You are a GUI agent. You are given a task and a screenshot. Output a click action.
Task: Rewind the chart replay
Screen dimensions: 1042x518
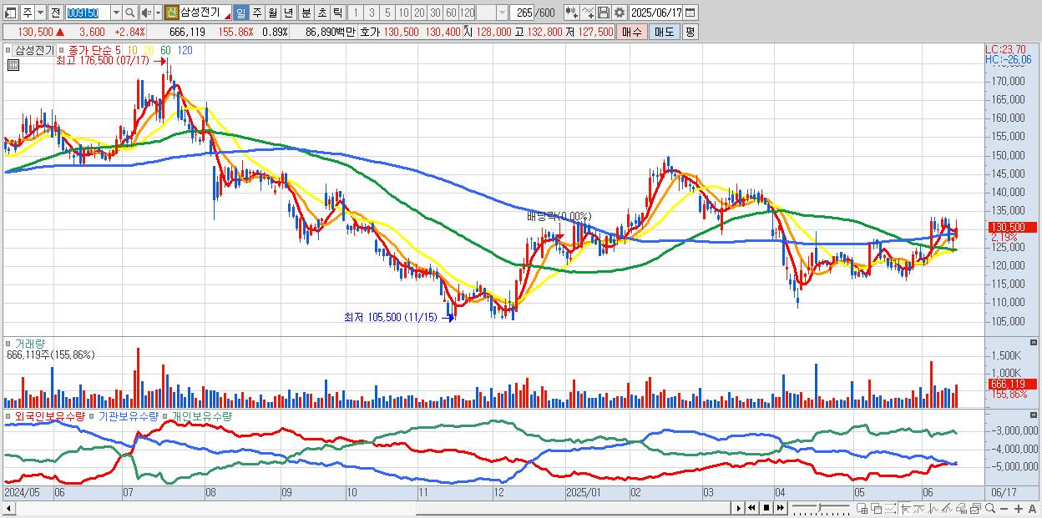click(751, 508)
